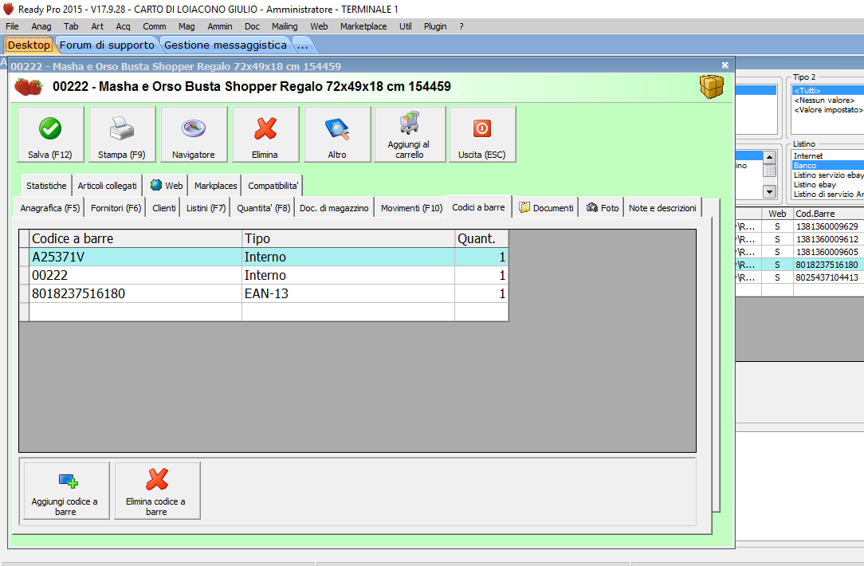Exit via the Uscita (ESC) button

point(482,135)
